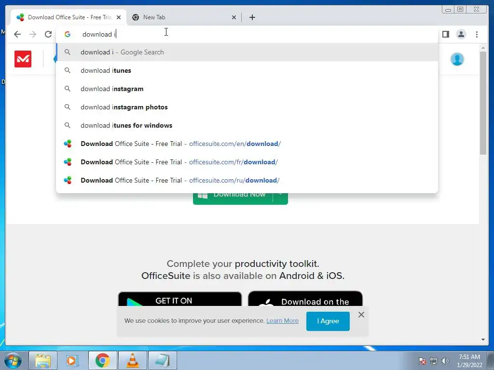Click the volume speaker tray icon
This screenshot has width=494, height=370.
(445, 361)
